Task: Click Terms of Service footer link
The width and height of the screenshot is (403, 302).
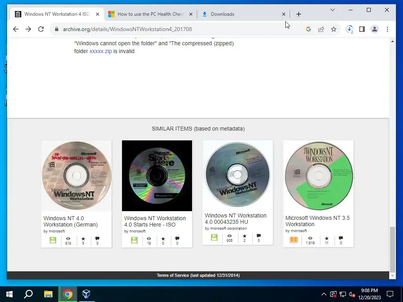Action: (198, 275)
